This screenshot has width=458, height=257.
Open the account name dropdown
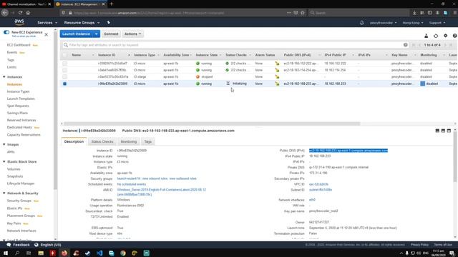(x=384, y=22)
